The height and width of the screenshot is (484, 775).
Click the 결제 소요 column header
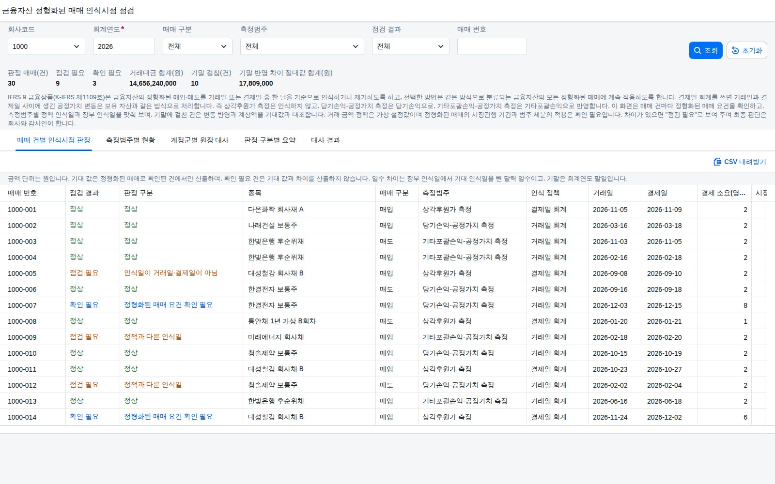[x=724, y=193]
